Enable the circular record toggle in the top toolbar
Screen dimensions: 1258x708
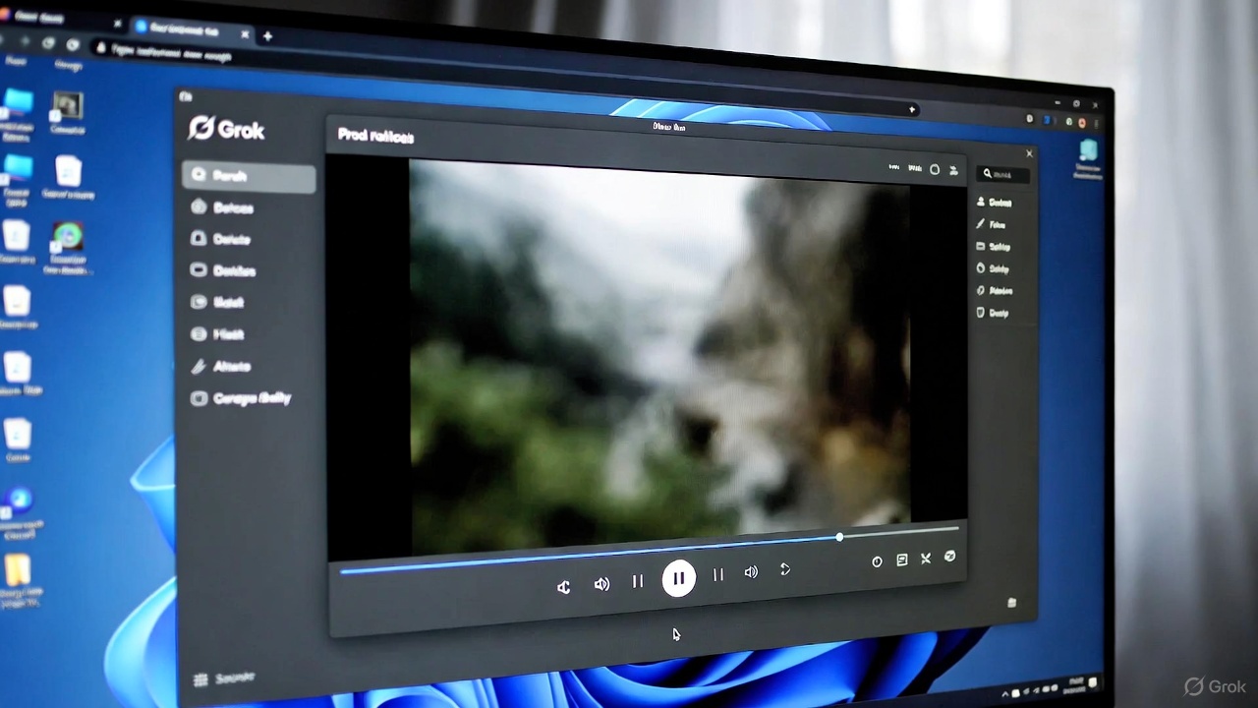pyautogui.click(x=934, y=169)
